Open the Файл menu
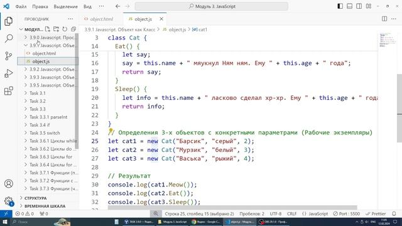The height and width of the screenshot is (226, 402). pyautogui.click(x=21, y=6)
